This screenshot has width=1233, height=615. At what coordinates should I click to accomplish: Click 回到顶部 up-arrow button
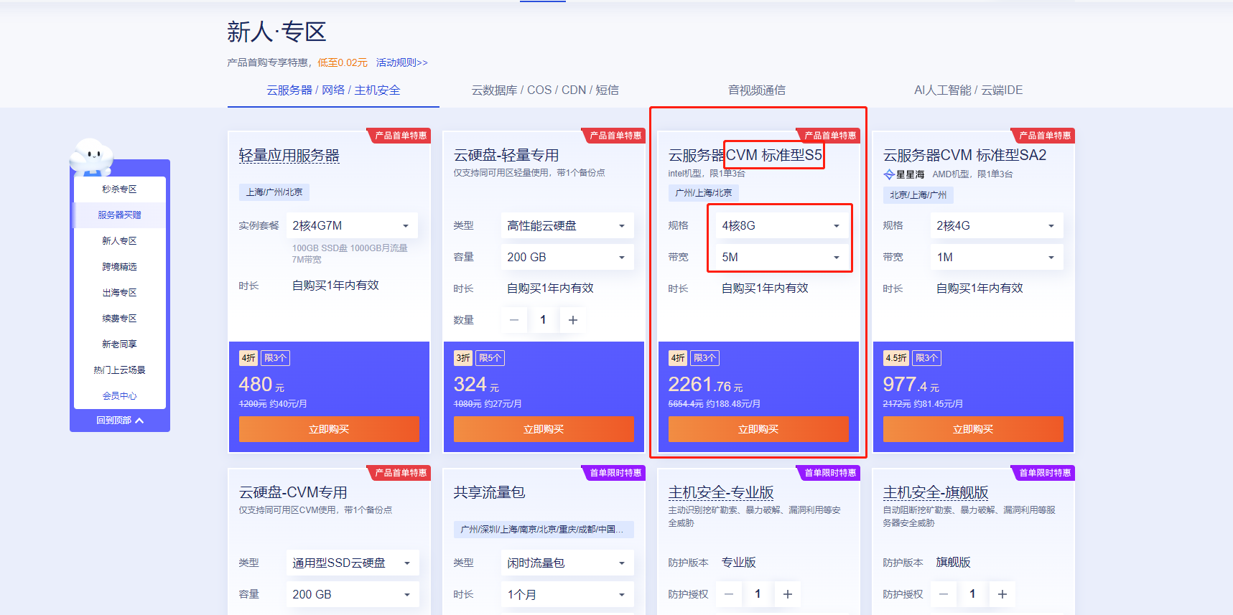[120, 421]
